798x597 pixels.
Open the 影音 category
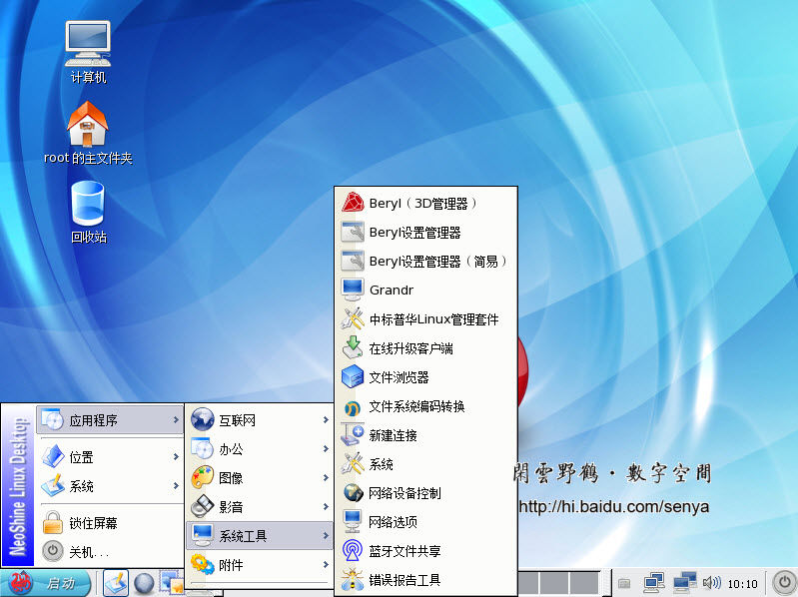(260, 507)
